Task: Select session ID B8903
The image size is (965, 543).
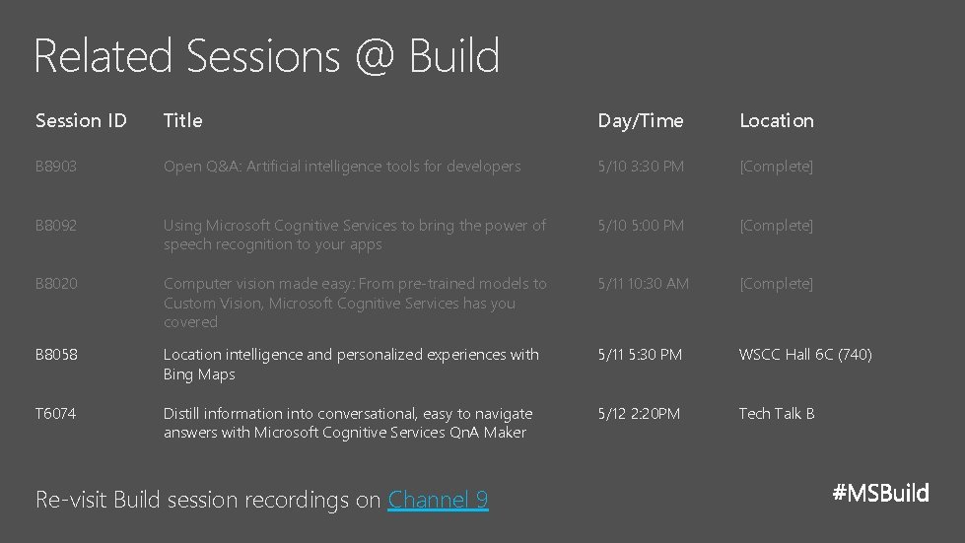Action: tap(55, 167)
